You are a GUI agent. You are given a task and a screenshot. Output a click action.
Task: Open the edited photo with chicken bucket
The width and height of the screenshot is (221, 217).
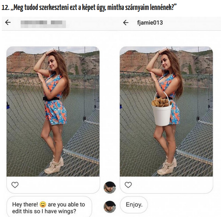click(166, 111)
